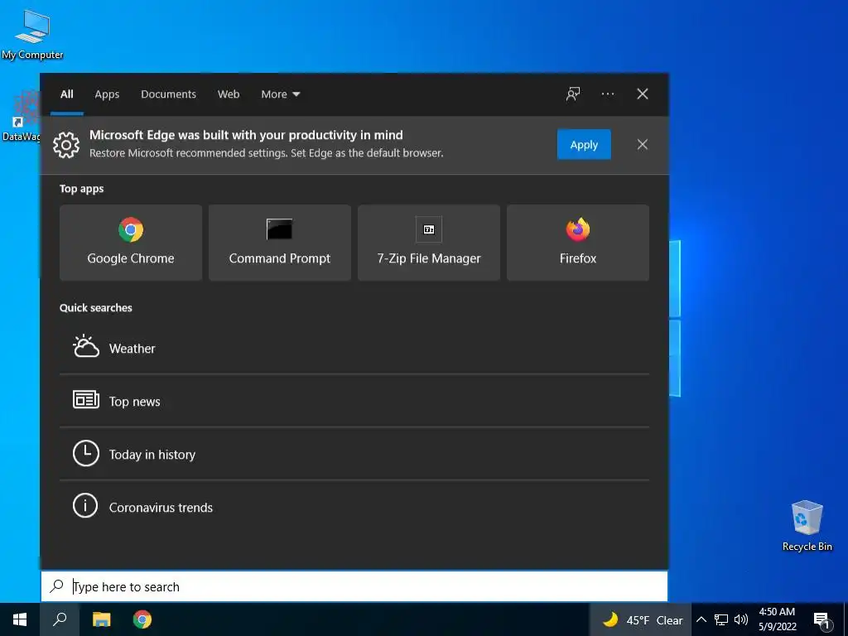The image size is (848, 636).
Task: Select the Recycle Bin desktop icon
Action: pyautogui.click(x=807, y=526)
